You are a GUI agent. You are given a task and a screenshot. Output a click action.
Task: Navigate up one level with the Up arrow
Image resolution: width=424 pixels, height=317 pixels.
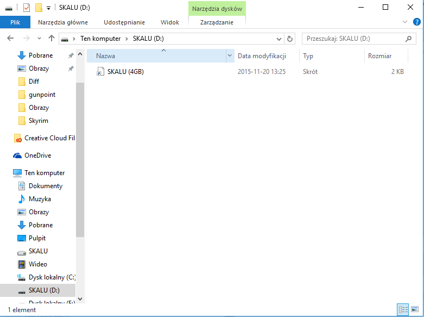pyautogui.click(x=52, y=39)
